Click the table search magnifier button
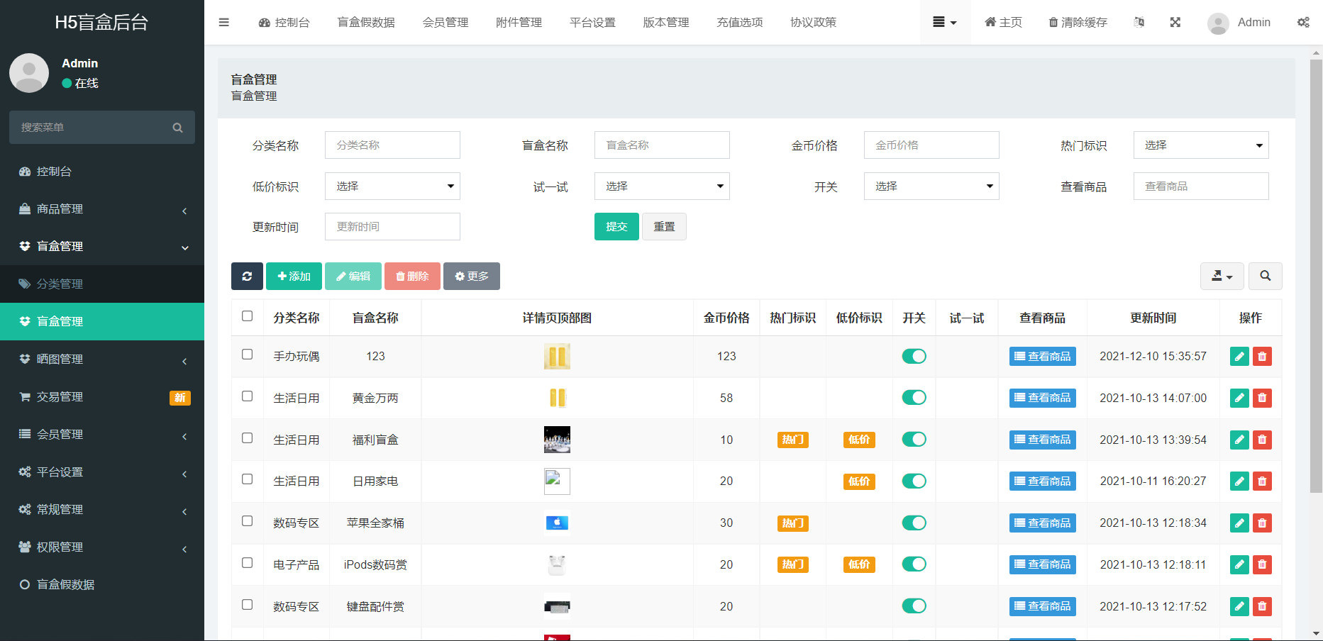The image size is (1323, 641). click(1265, 276)
